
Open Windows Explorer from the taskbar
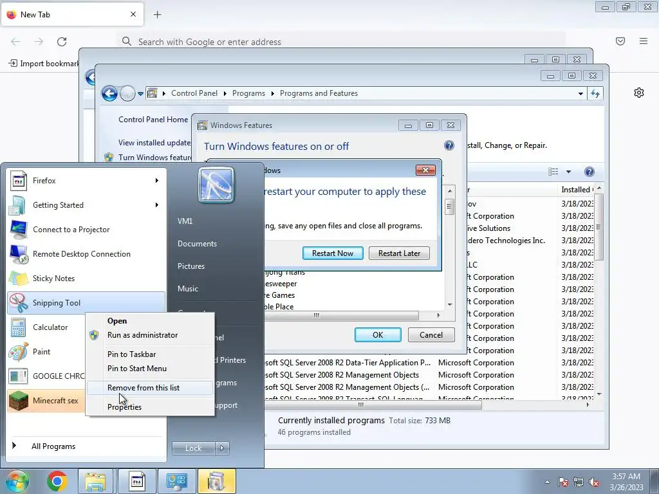click(95, 481)
